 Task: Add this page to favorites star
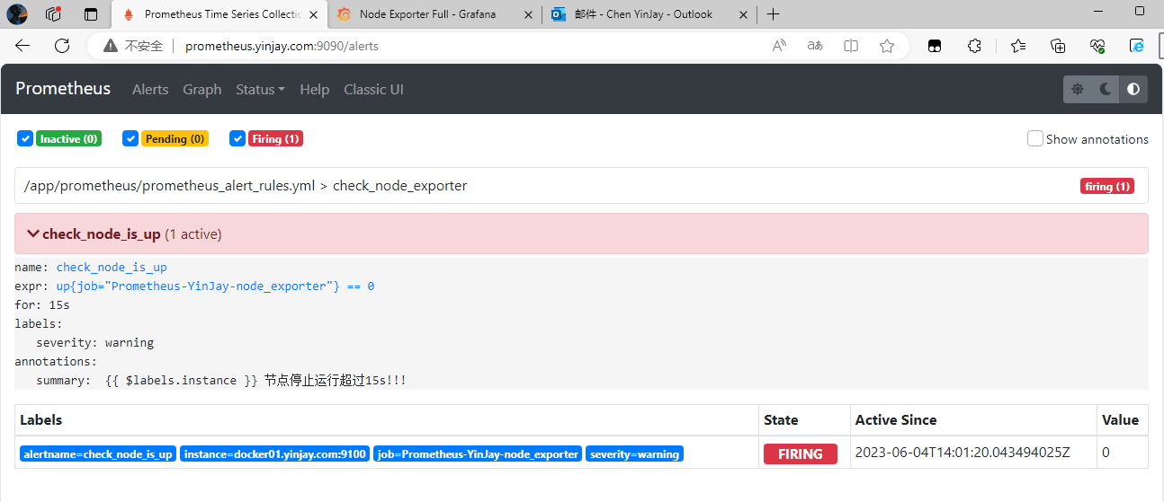click(x=887, y=46)
